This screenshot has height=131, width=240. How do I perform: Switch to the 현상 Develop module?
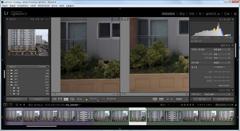point(182,14)
